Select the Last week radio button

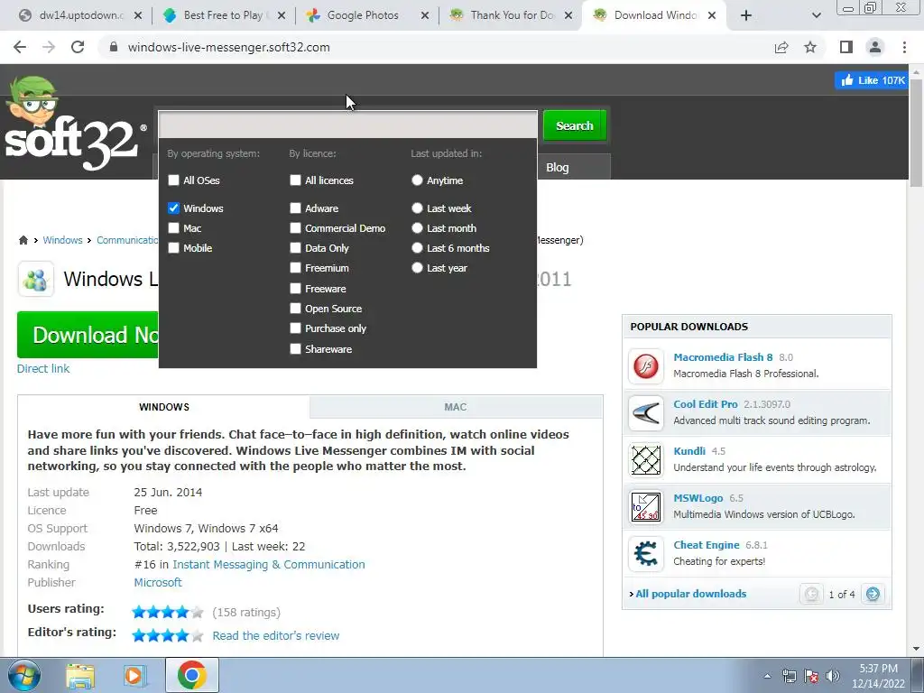coord(417,208)
